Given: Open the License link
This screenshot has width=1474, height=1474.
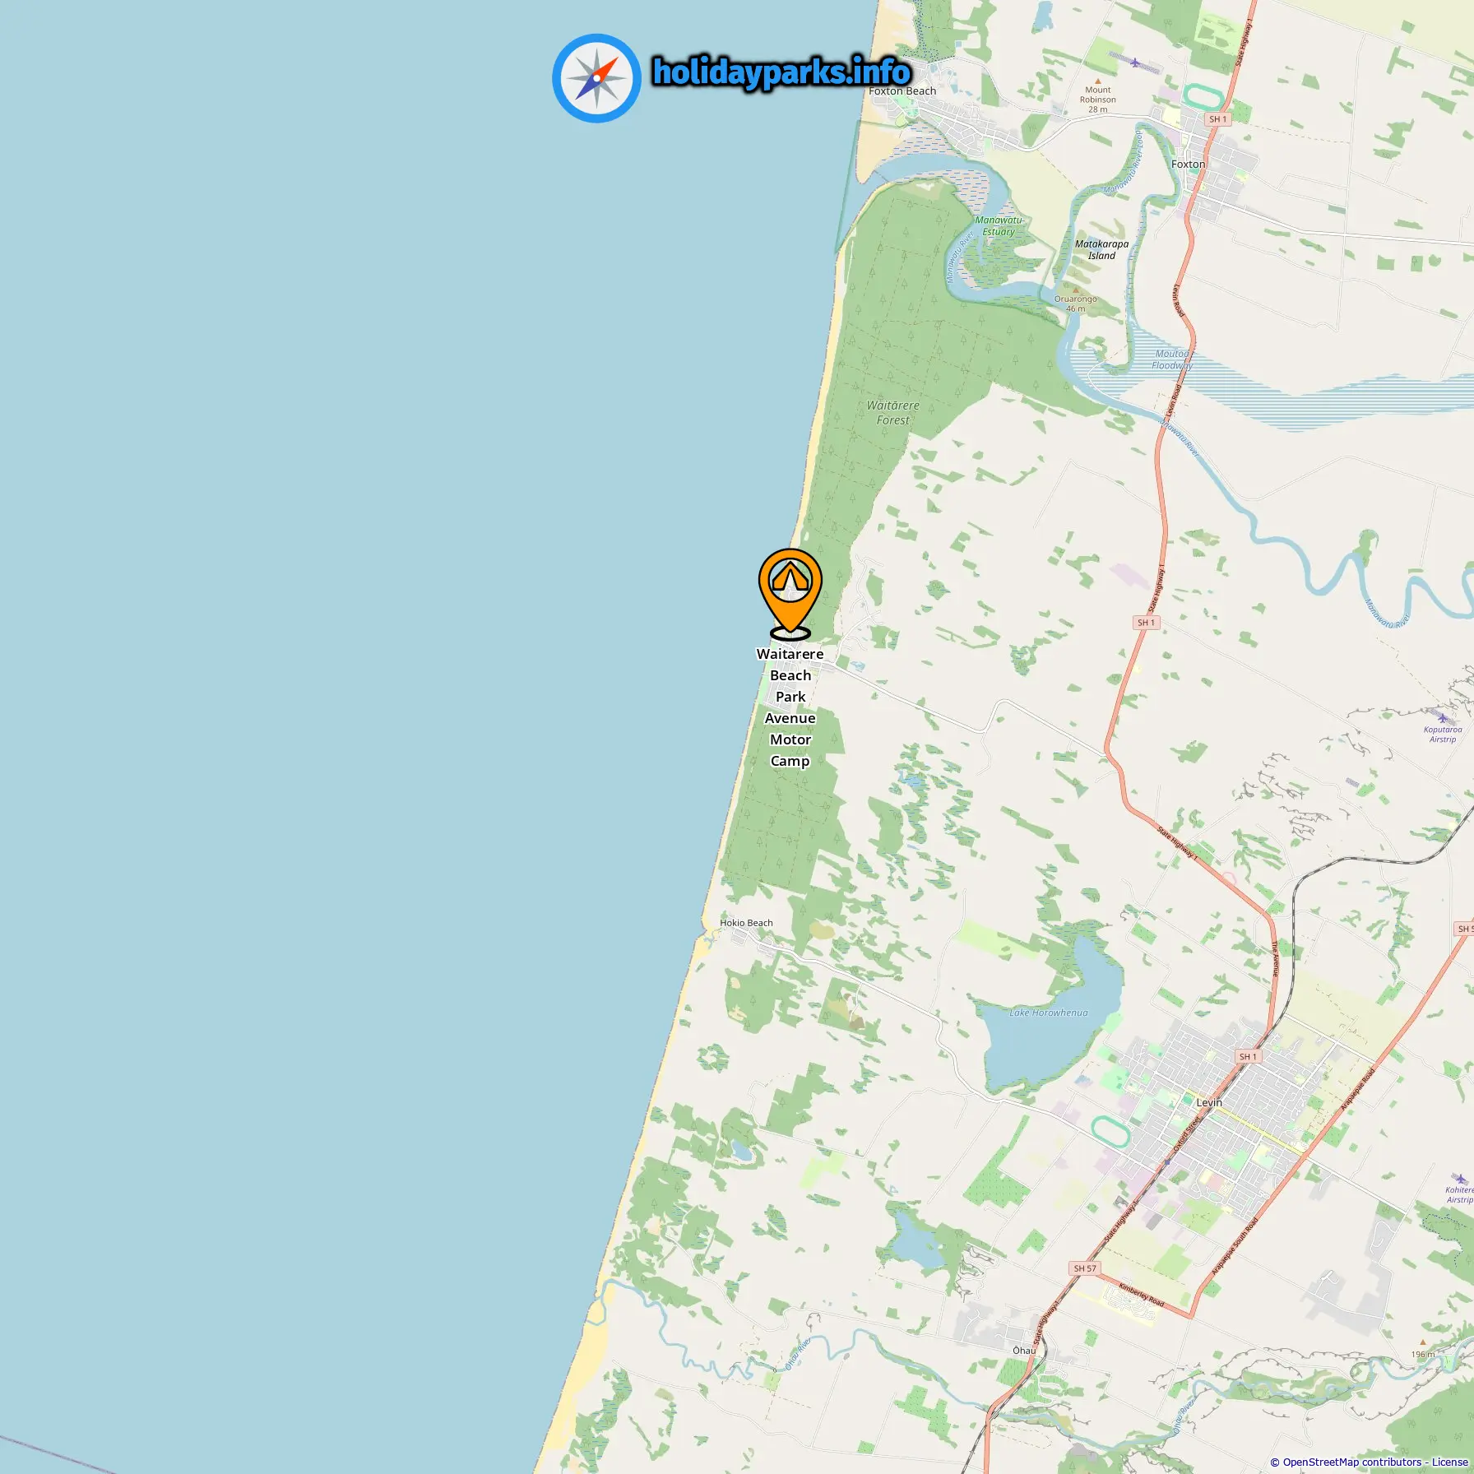Looking at the screenshot, I should pyautogui.click(x=1449, y=1462).
